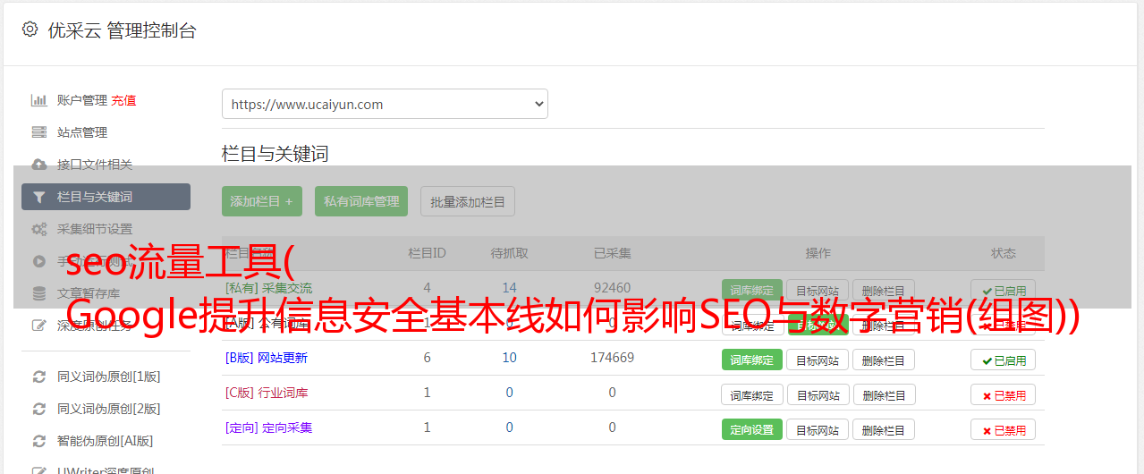Click 定向设置 in the 定向采集 row
This screenshot has height=474, width=1144.
[752, 429]
